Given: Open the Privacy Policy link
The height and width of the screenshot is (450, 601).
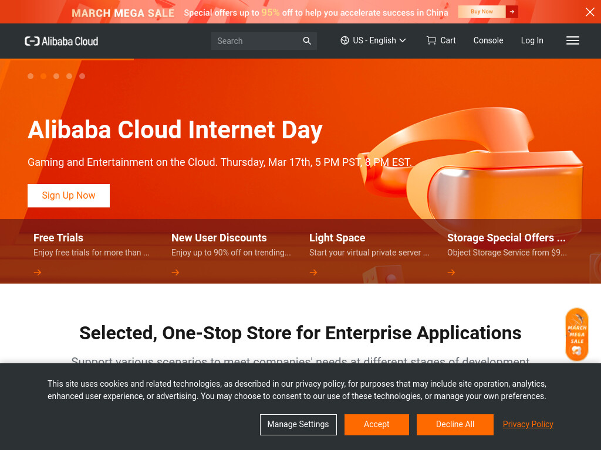Looking at the screenshot, I should [528, 424].
